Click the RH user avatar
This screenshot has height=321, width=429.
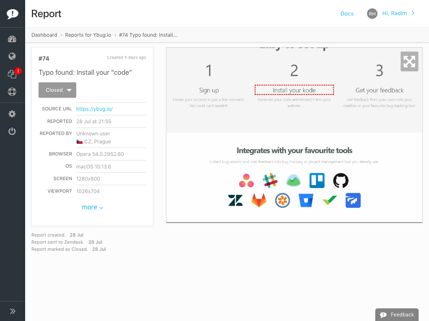[x=372, y=14]
